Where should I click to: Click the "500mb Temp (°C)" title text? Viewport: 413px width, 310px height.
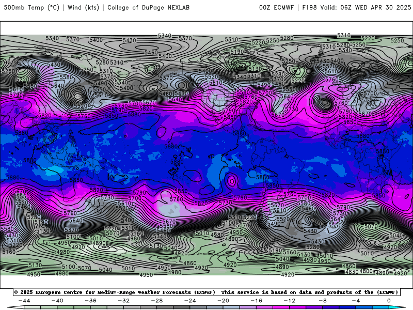click(x=31, y=7)
